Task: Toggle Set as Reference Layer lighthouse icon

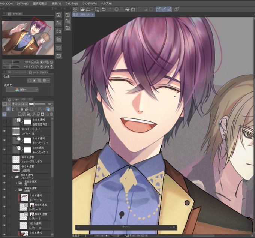Action: coord(13,109)
